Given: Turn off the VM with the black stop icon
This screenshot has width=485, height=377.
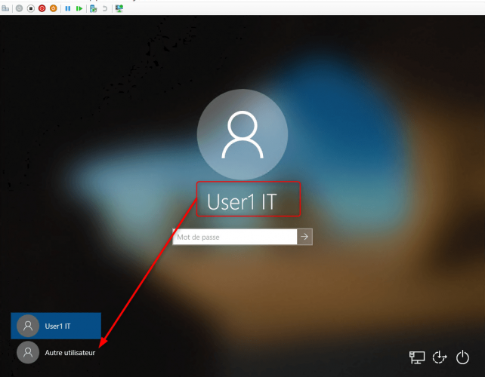Looking at the screenshot, I should click(30, 8).
